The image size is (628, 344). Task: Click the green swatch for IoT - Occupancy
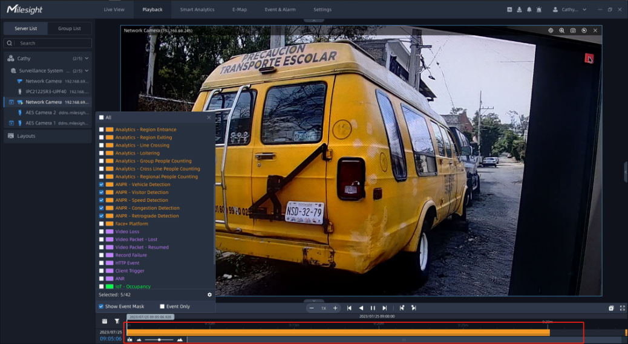point(110,287)
